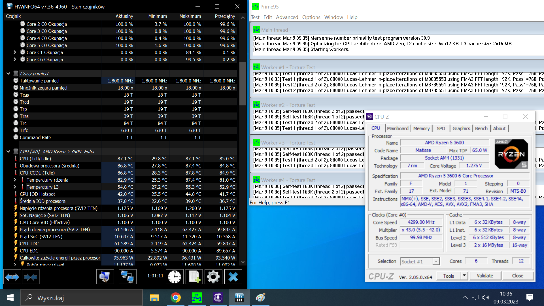Open the Selection Socket #1 dropdown
Screen dimensions: 544x306
(x=436, y=262)
